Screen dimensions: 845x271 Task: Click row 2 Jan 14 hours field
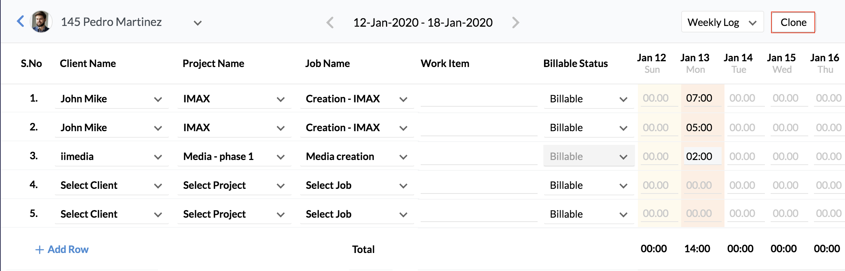pyautogui.click(x=742, y=128)
